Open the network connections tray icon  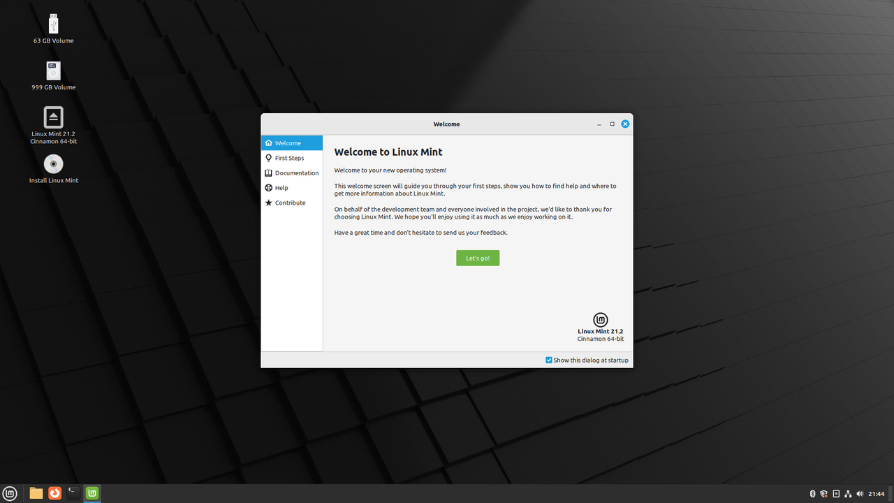848,494
